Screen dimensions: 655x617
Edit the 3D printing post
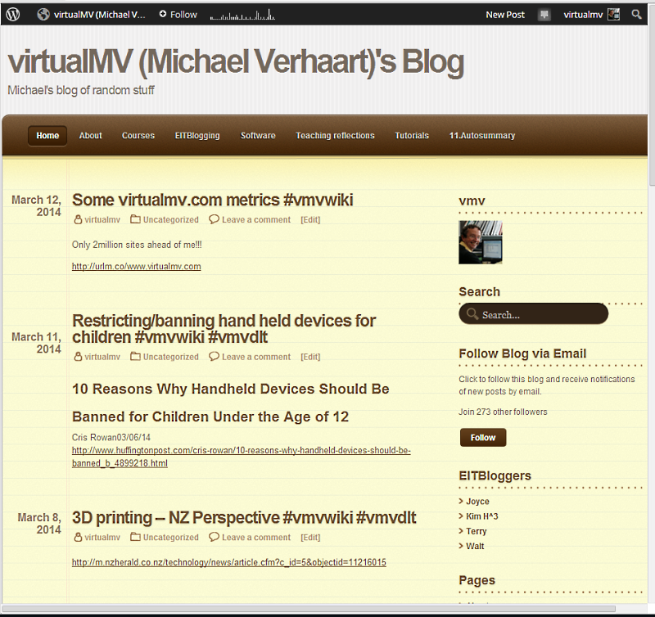pyautogui.click(x=310, y=538)
